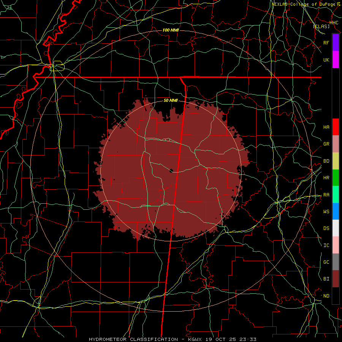Click the WS legend label

pos(326,211)
